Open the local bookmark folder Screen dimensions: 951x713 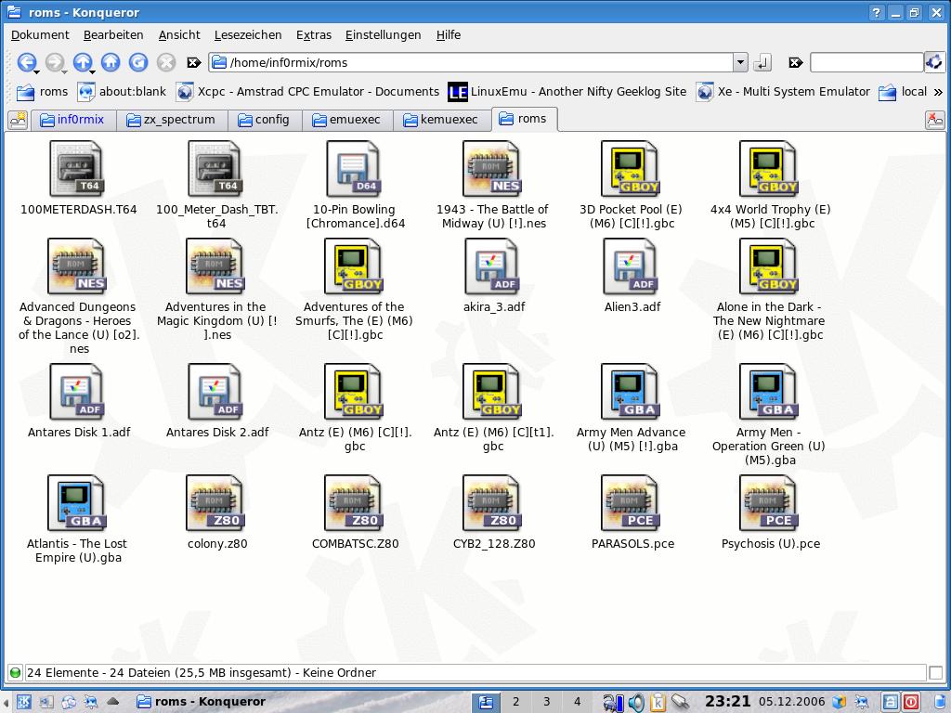click(903, 92)
